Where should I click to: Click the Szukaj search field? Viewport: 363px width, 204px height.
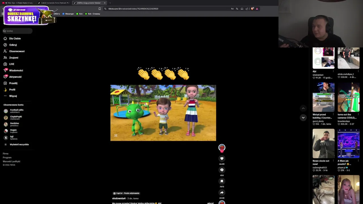click(18, 31)
